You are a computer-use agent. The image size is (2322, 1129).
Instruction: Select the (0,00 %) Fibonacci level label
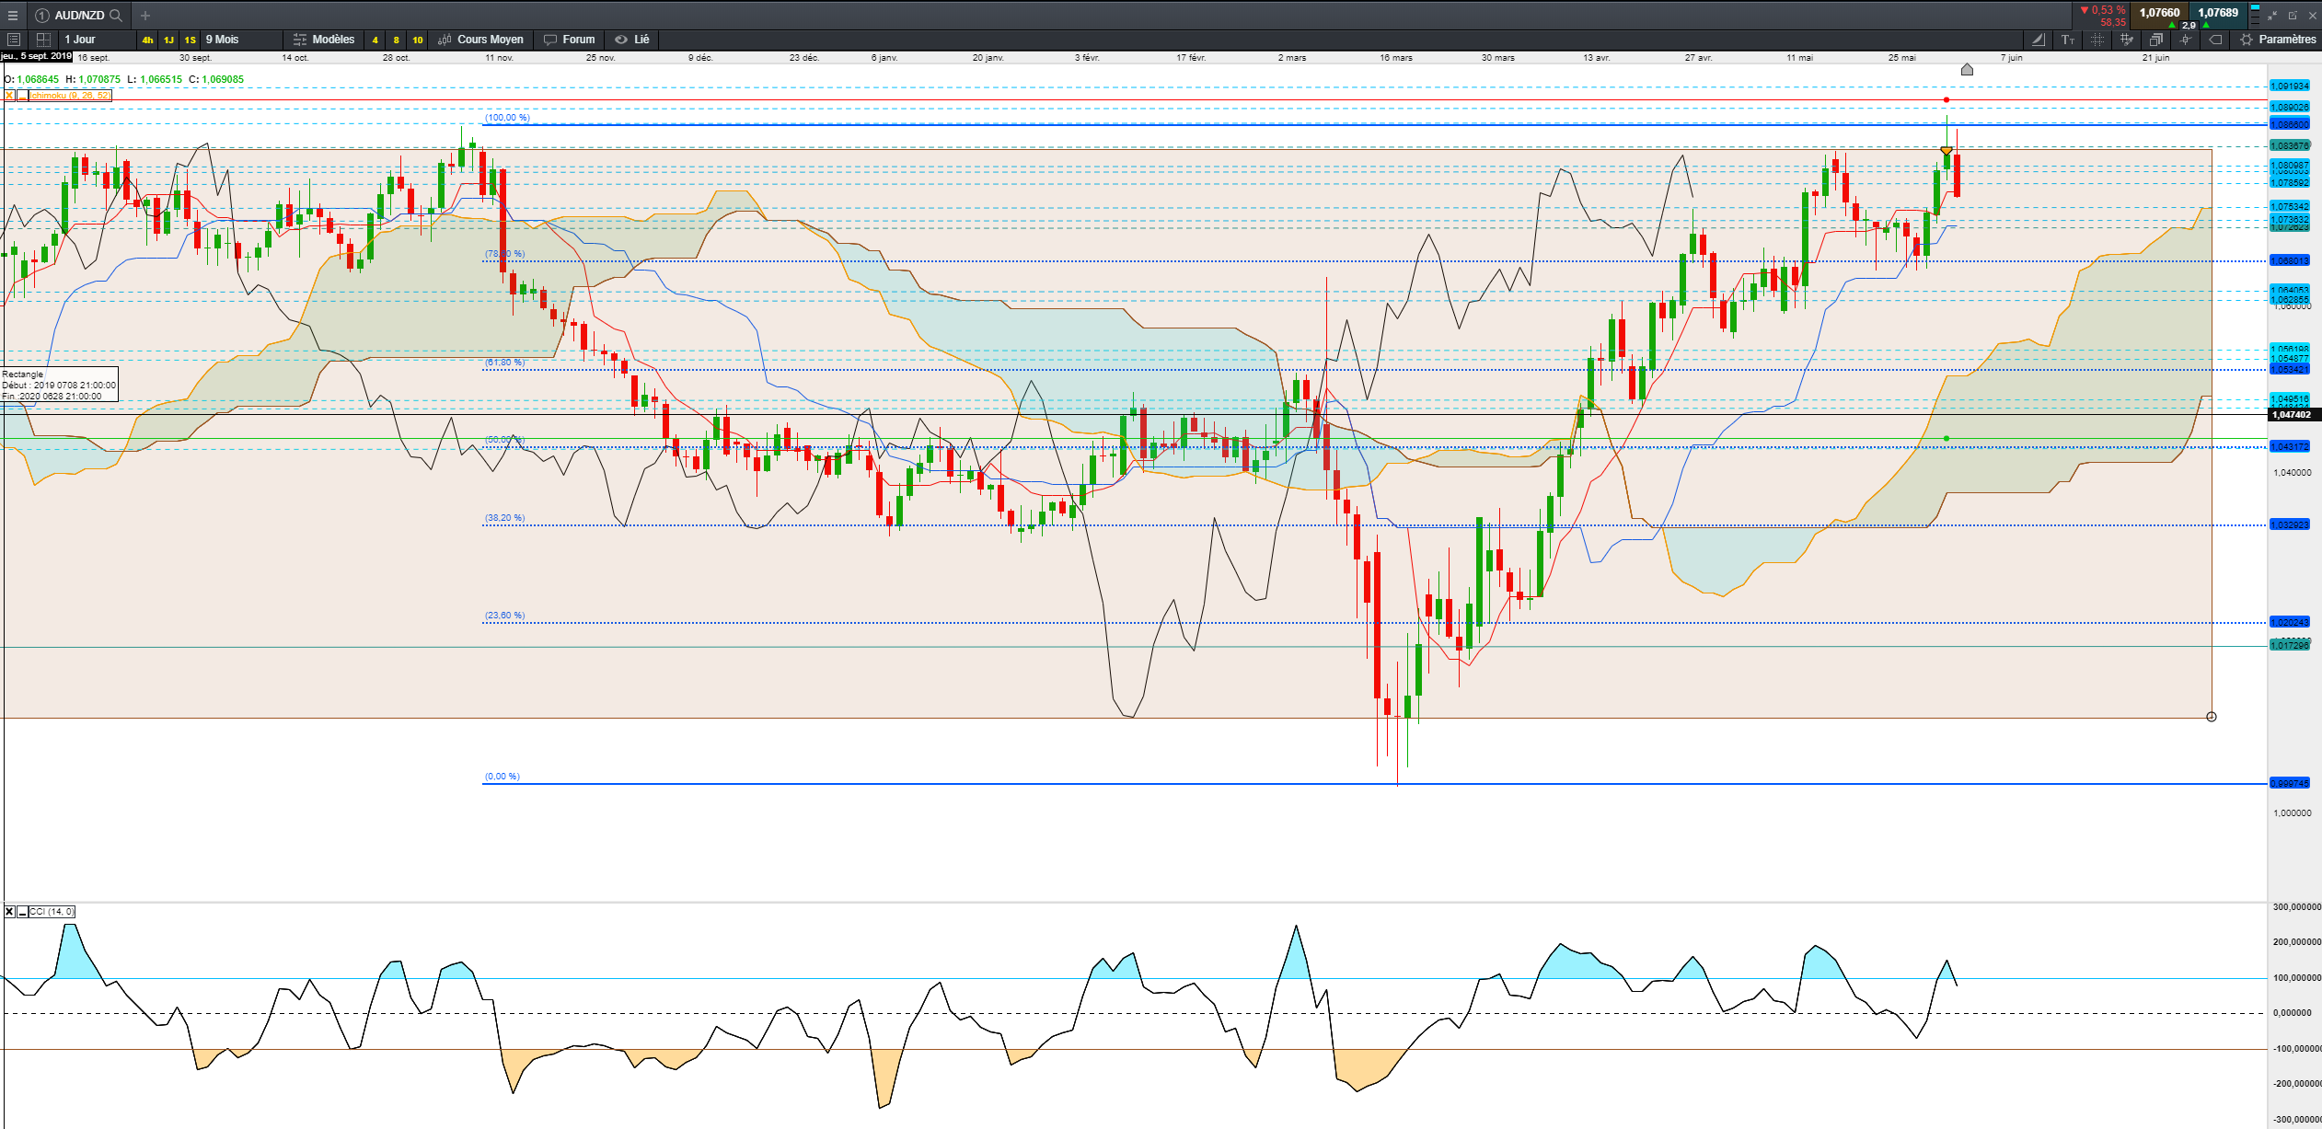coord(502,777)
